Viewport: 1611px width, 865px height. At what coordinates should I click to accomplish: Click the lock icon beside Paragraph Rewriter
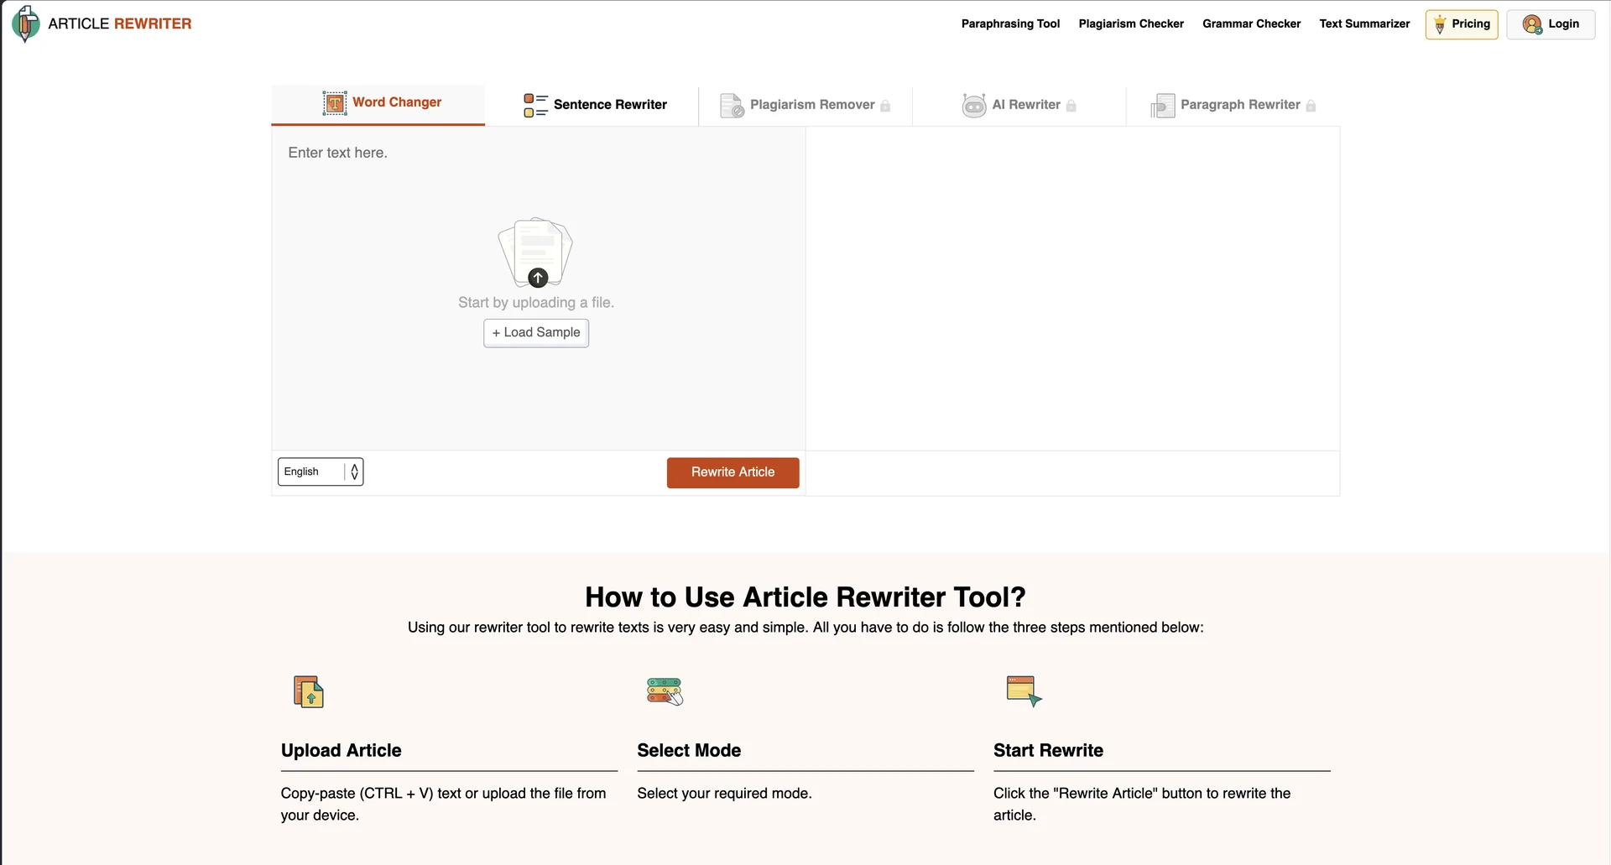pyautogui.click(x=1311, y=106)
